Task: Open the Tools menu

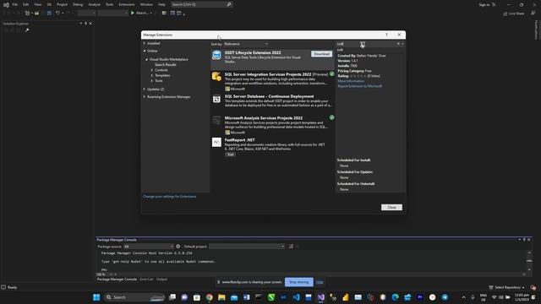Action: pyautogui.click(x=109, y=4)
